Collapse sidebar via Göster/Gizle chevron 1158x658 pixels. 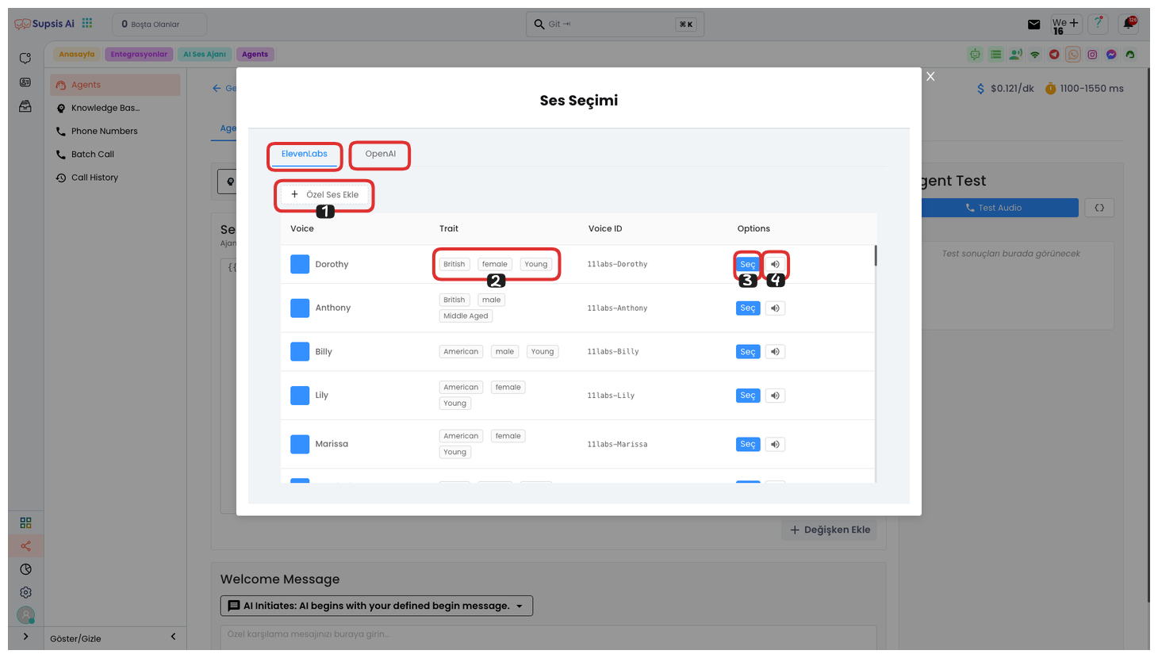point(173,637)
